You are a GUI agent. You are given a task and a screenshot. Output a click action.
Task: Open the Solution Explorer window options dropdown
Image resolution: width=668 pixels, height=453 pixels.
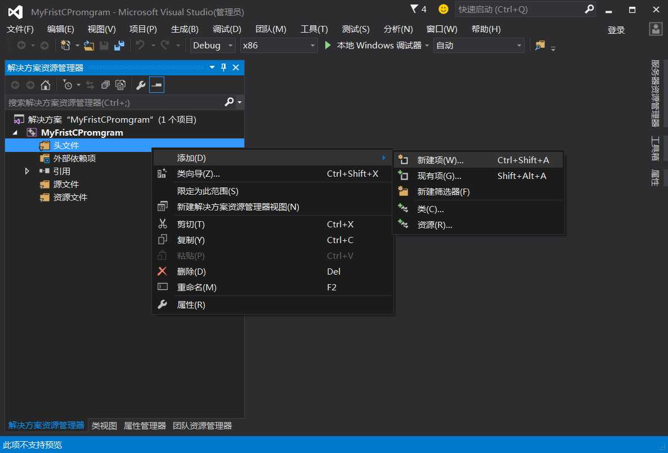[x=212, y=68]
